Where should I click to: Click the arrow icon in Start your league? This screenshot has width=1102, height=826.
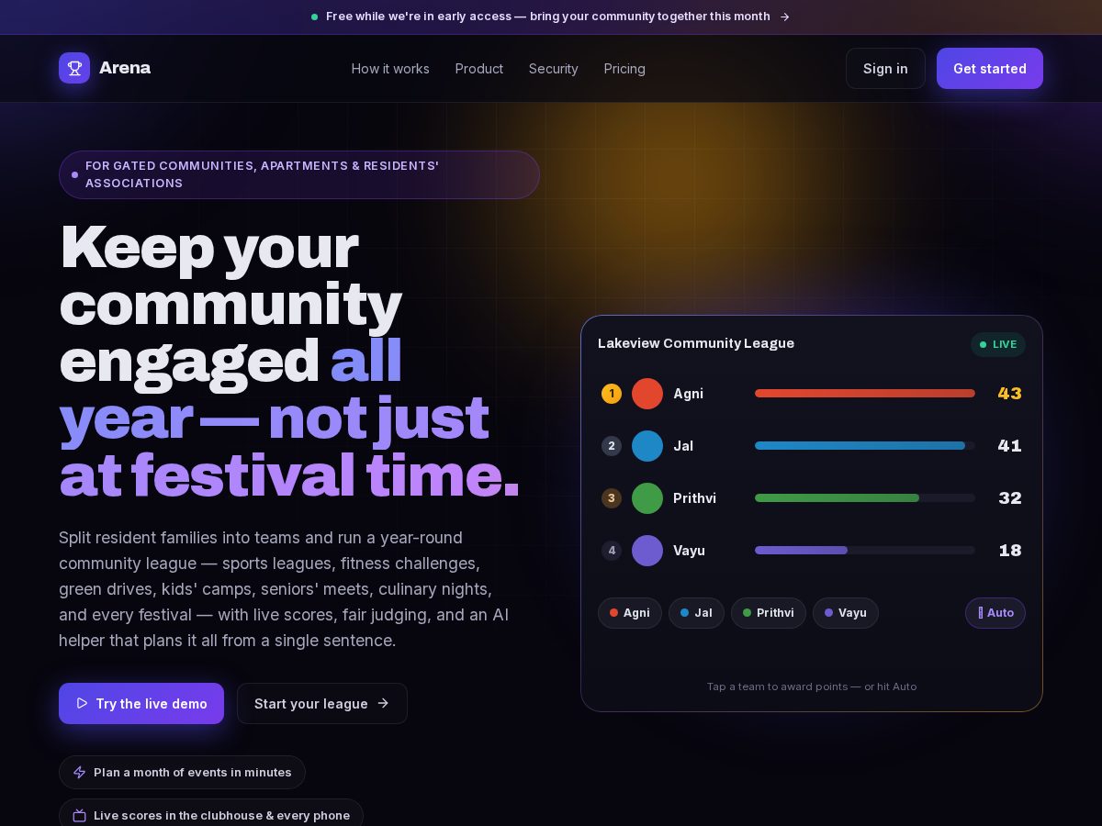383,704
